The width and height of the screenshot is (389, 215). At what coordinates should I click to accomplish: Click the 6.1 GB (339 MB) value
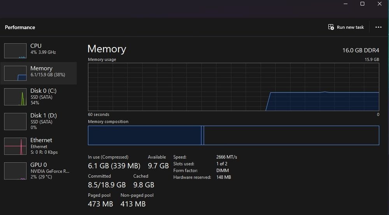[x=114, y=166]
